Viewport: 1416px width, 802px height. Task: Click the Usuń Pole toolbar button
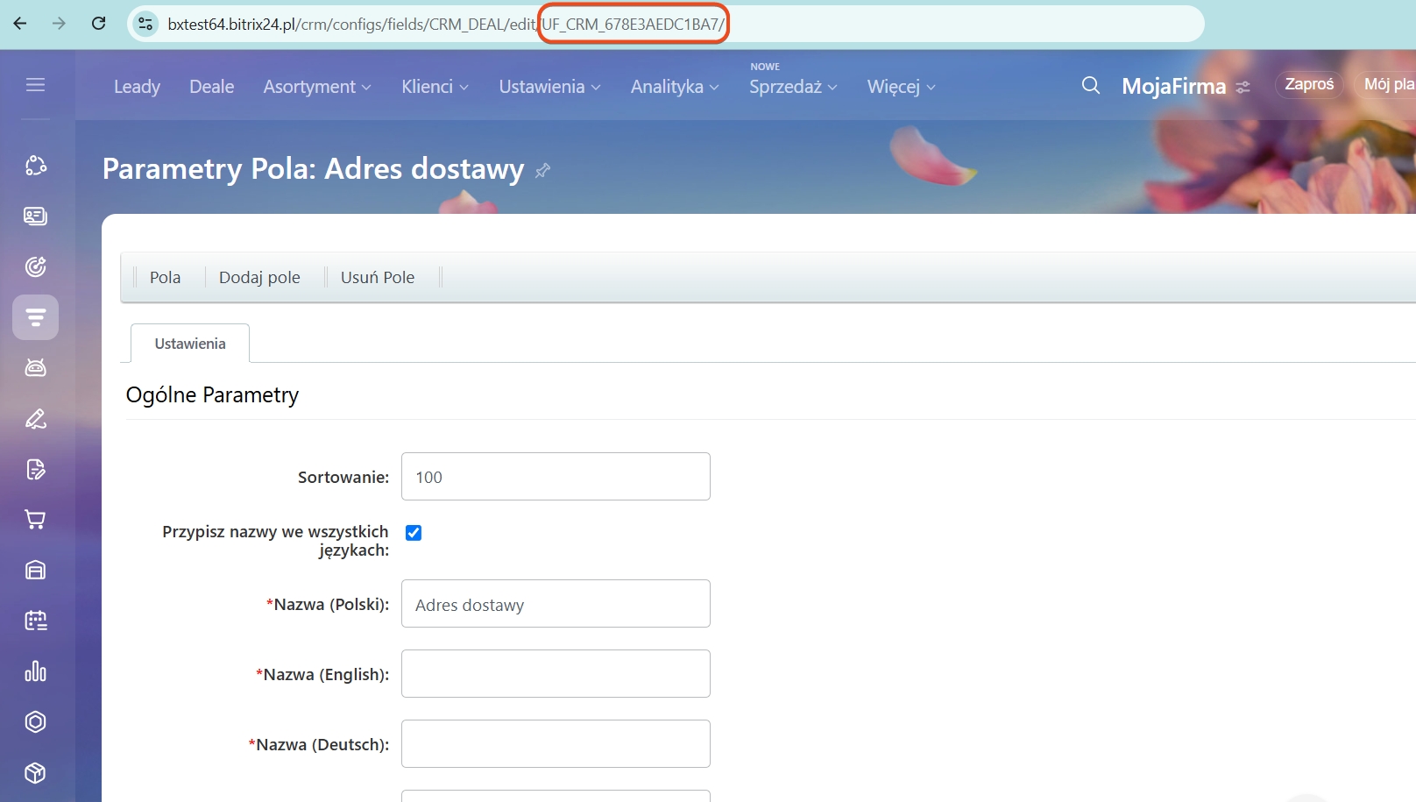pyautogui.click(x=378, y=277)
